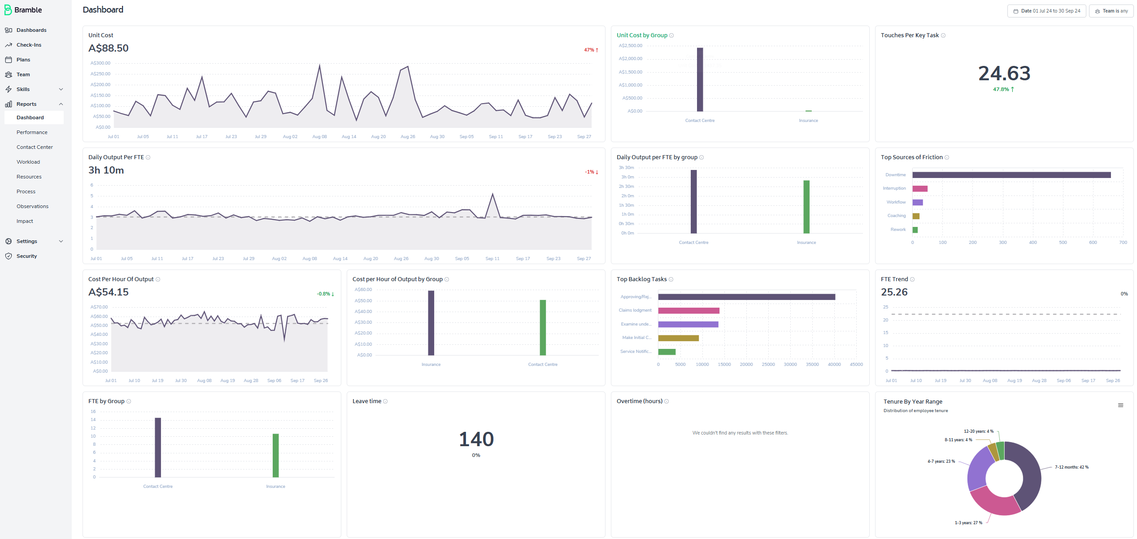Open the Performance report page
1137x539 pixels.
click(32, 132)
